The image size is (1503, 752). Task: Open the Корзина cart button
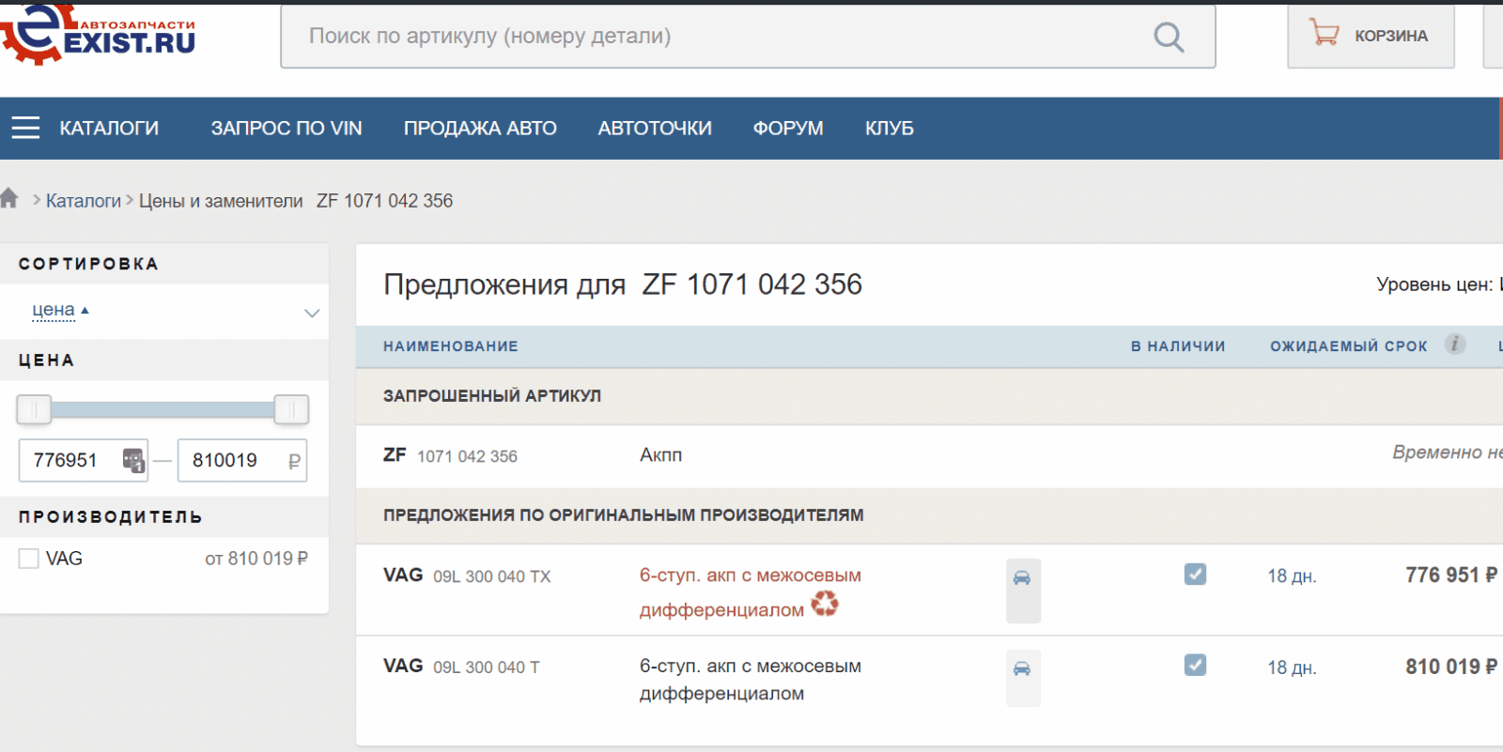click(1371, 37)
